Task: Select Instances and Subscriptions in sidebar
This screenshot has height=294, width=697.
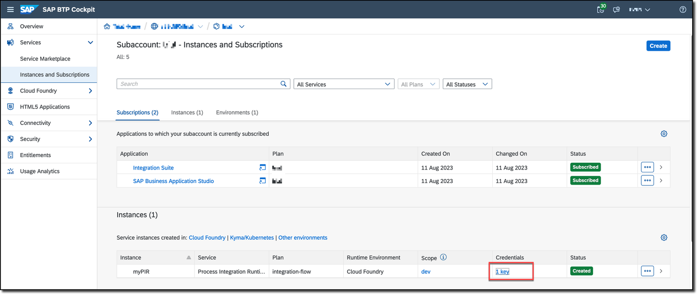Action: point(55,75)
